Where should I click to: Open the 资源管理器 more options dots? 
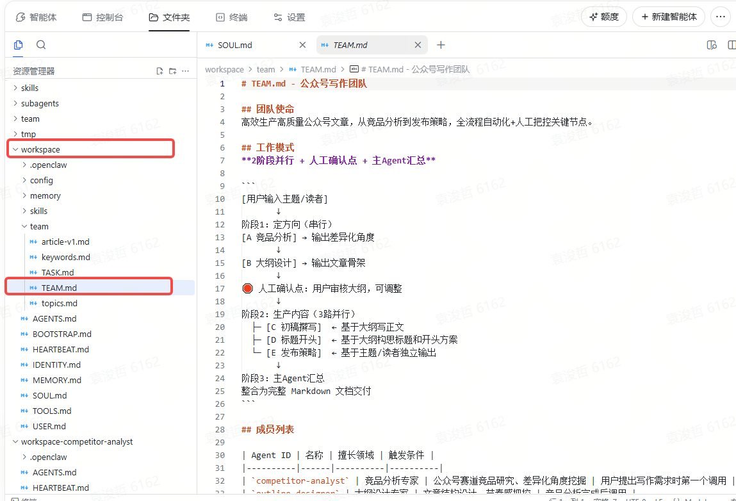coord(185,71)
